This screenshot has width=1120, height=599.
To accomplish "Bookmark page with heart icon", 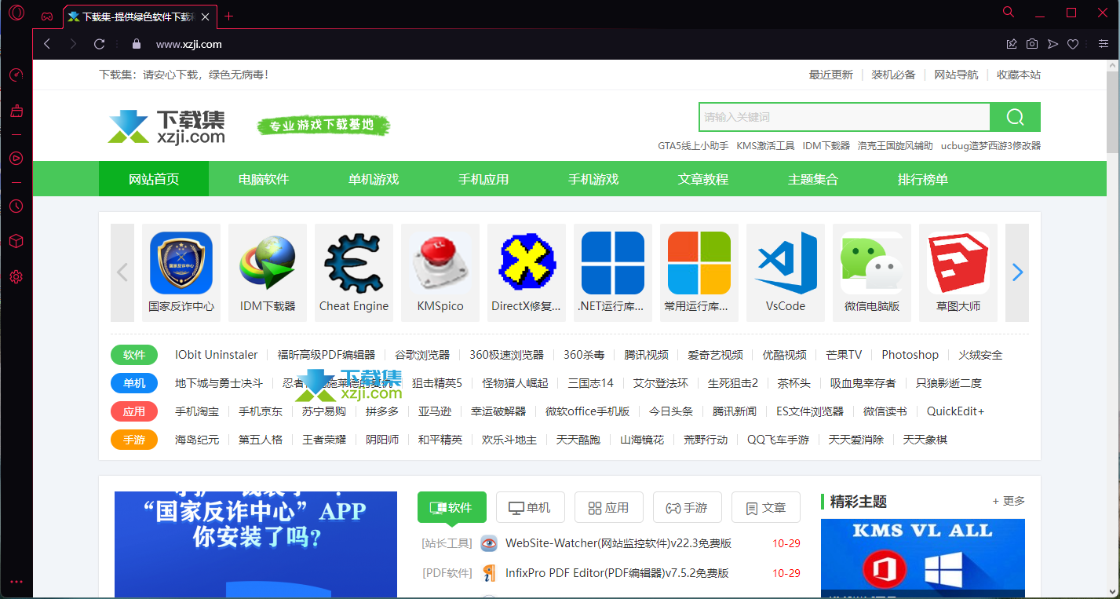I will 1073,44.
